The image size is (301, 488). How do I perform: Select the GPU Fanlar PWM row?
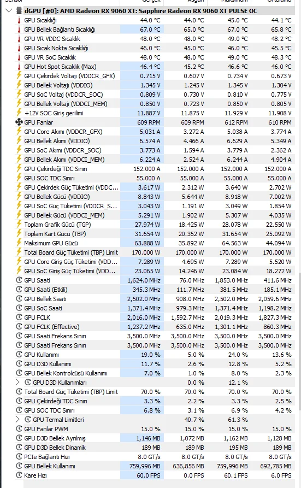tap(155, 429)
